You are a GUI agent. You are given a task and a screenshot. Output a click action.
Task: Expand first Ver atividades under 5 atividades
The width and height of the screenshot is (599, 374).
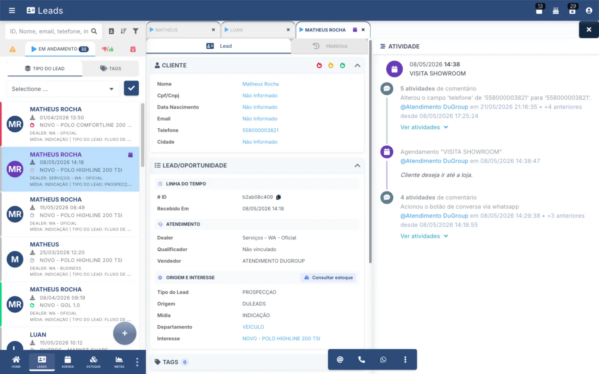pos(424,127)
